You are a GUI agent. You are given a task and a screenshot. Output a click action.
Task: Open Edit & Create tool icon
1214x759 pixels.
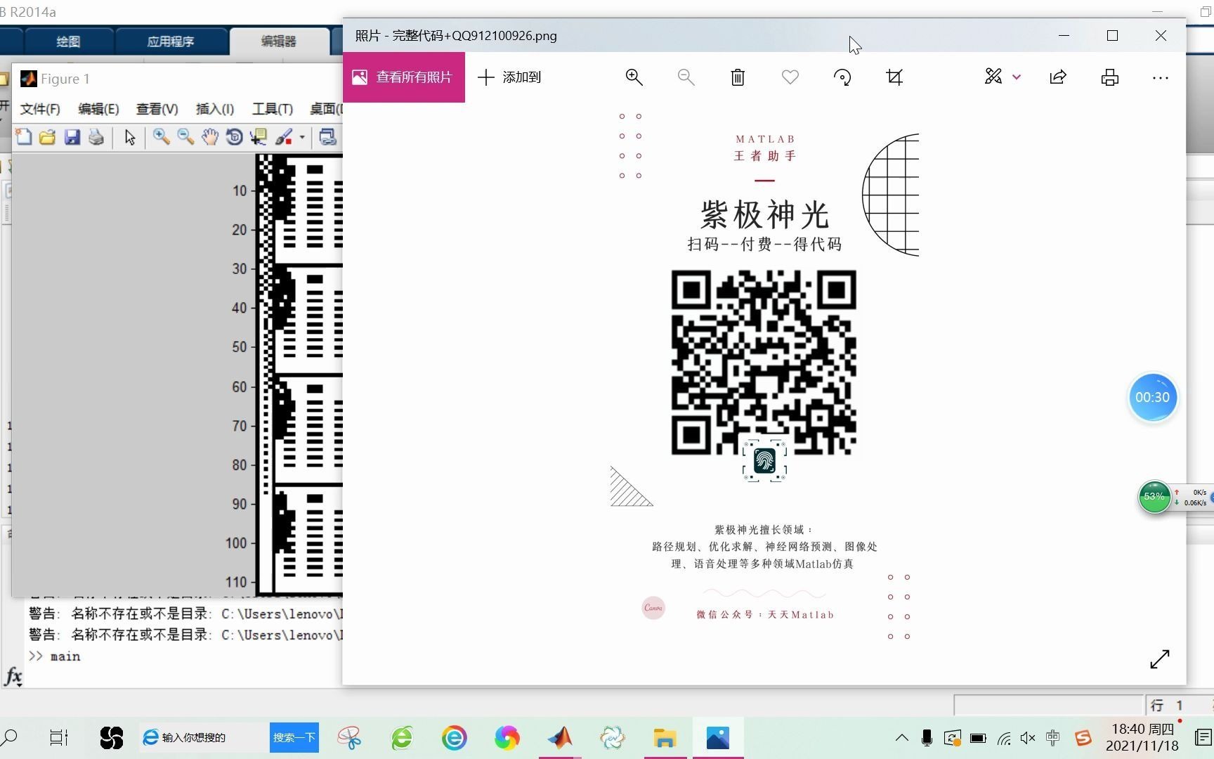click(993, 77)
